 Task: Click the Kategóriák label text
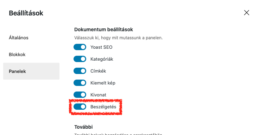tap(102, 59)
